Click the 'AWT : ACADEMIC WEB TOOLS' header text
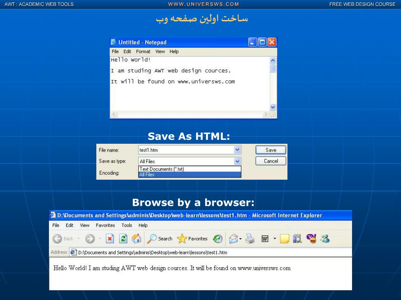 (39, 4)
